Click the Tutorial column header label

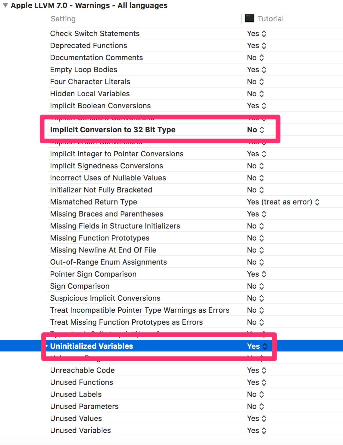point(271,19)
